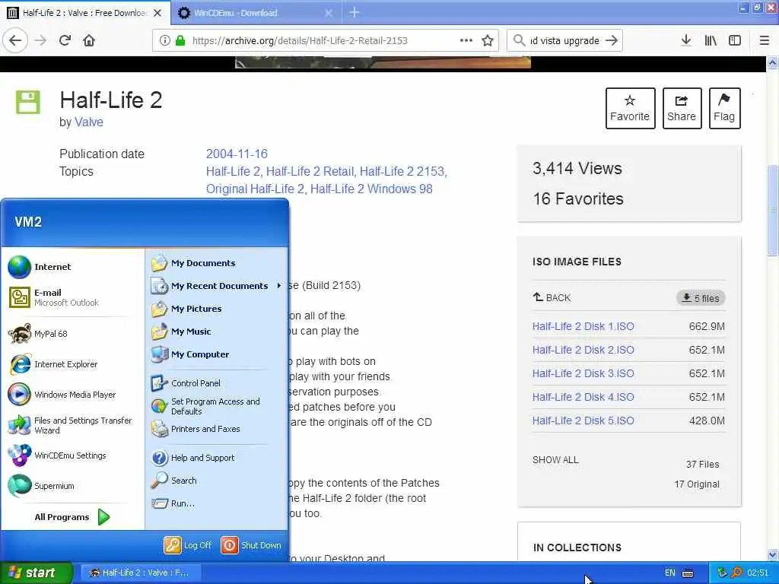
Task: Click the page vertical scrollbar thumb
Action: (x=773, y=209)
